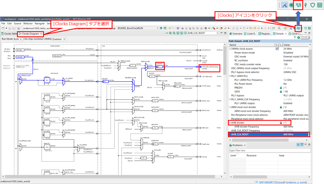Click the Save All icon in toolbar
Screen dimensions: 324x184
coord(13,28)
